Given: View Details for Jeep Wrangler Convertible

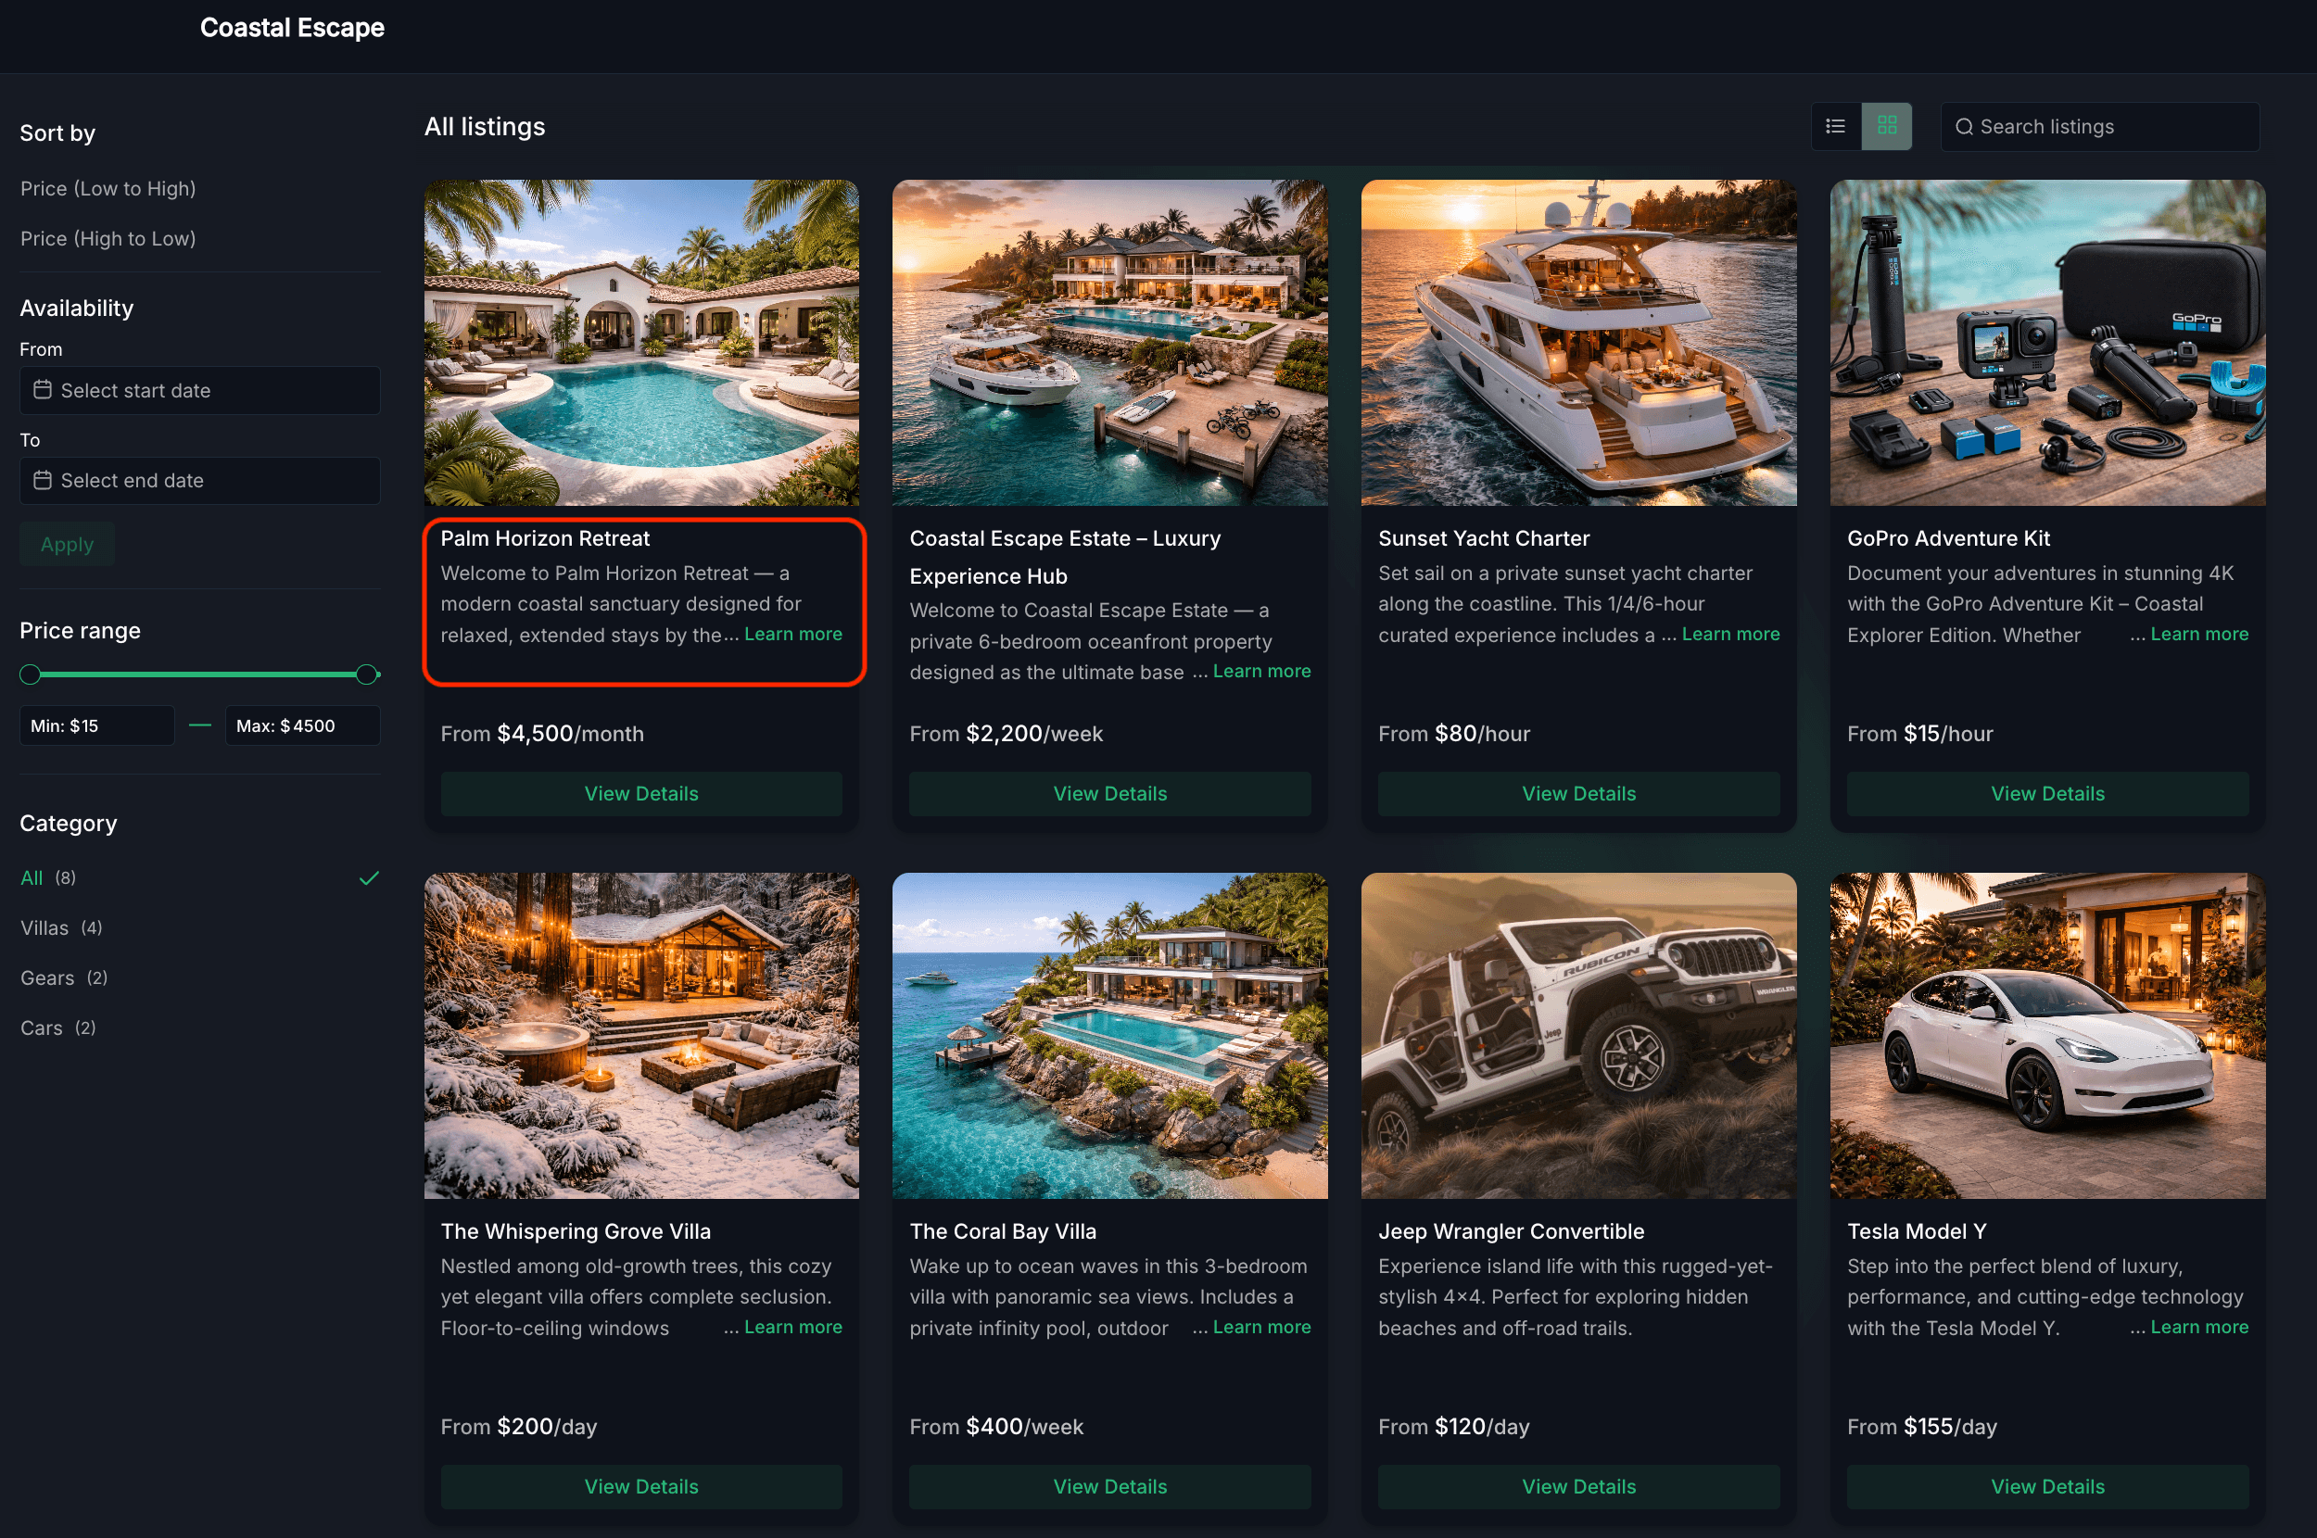Looking at the screenshot, I should [1579, 1487].
